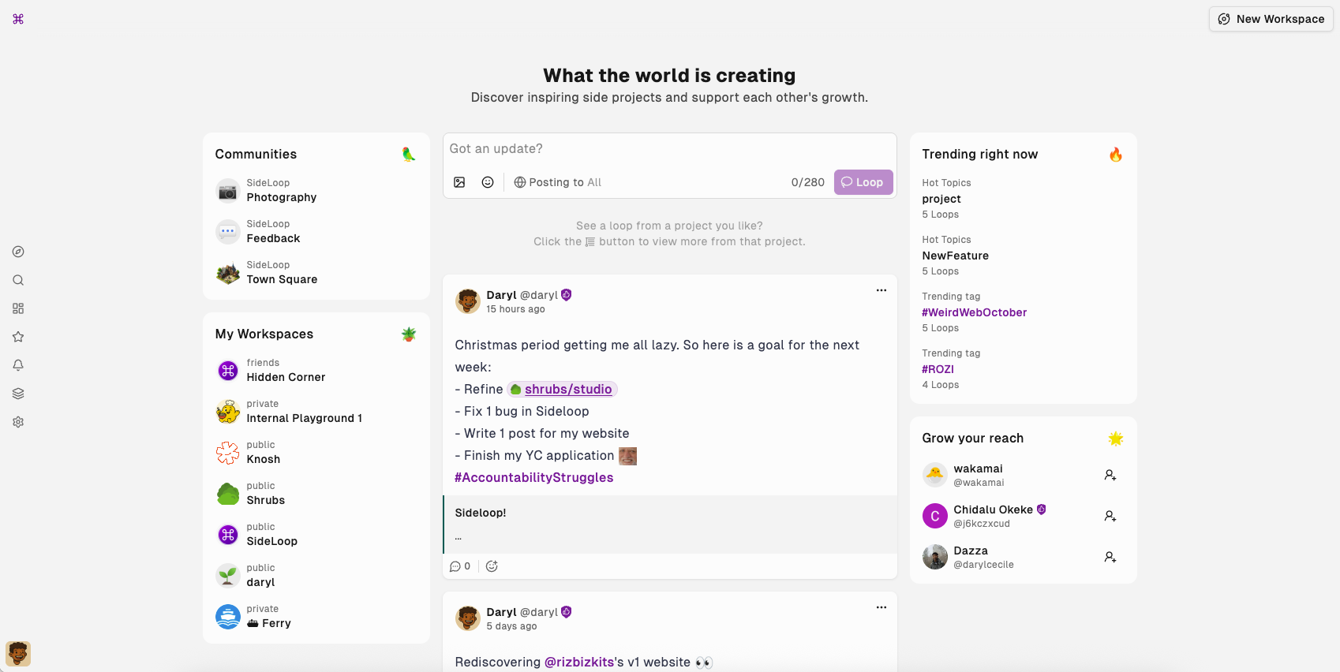The height and width of the screenshot is (672, 1340).
Task: Follow Chidalu Okeke with add-user icon
Action: pyautogui.click(x=1110, y=516)
